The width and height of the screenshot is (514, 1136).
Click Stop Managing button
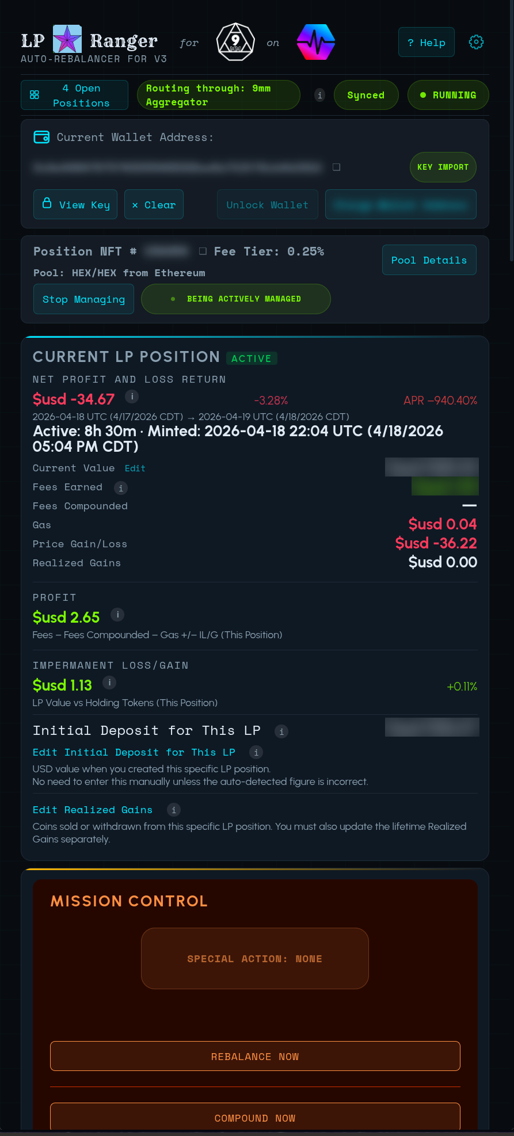click(x=83, y=299)
